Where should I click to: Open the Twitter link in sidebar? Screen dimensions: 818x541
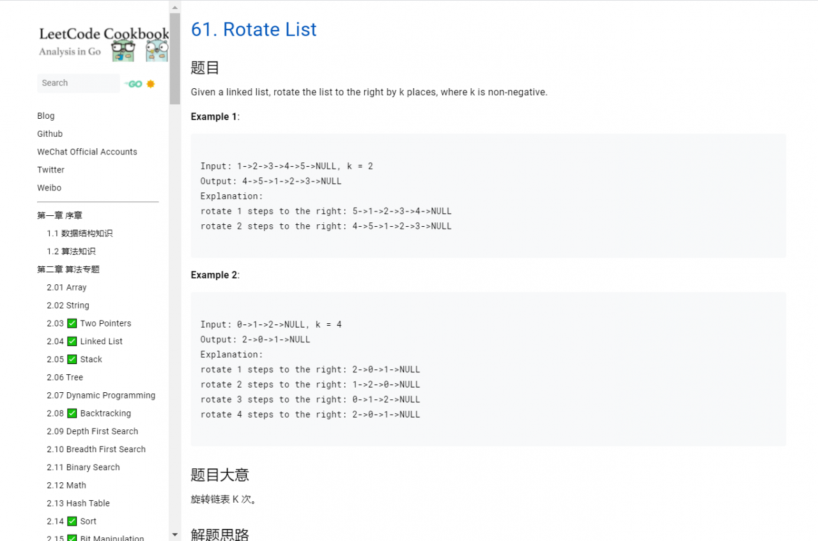click(x=50, y=170)
